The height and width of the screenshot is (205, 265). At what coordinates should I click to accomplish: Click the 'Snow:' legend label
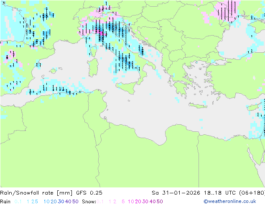click(x=89, y=202)
